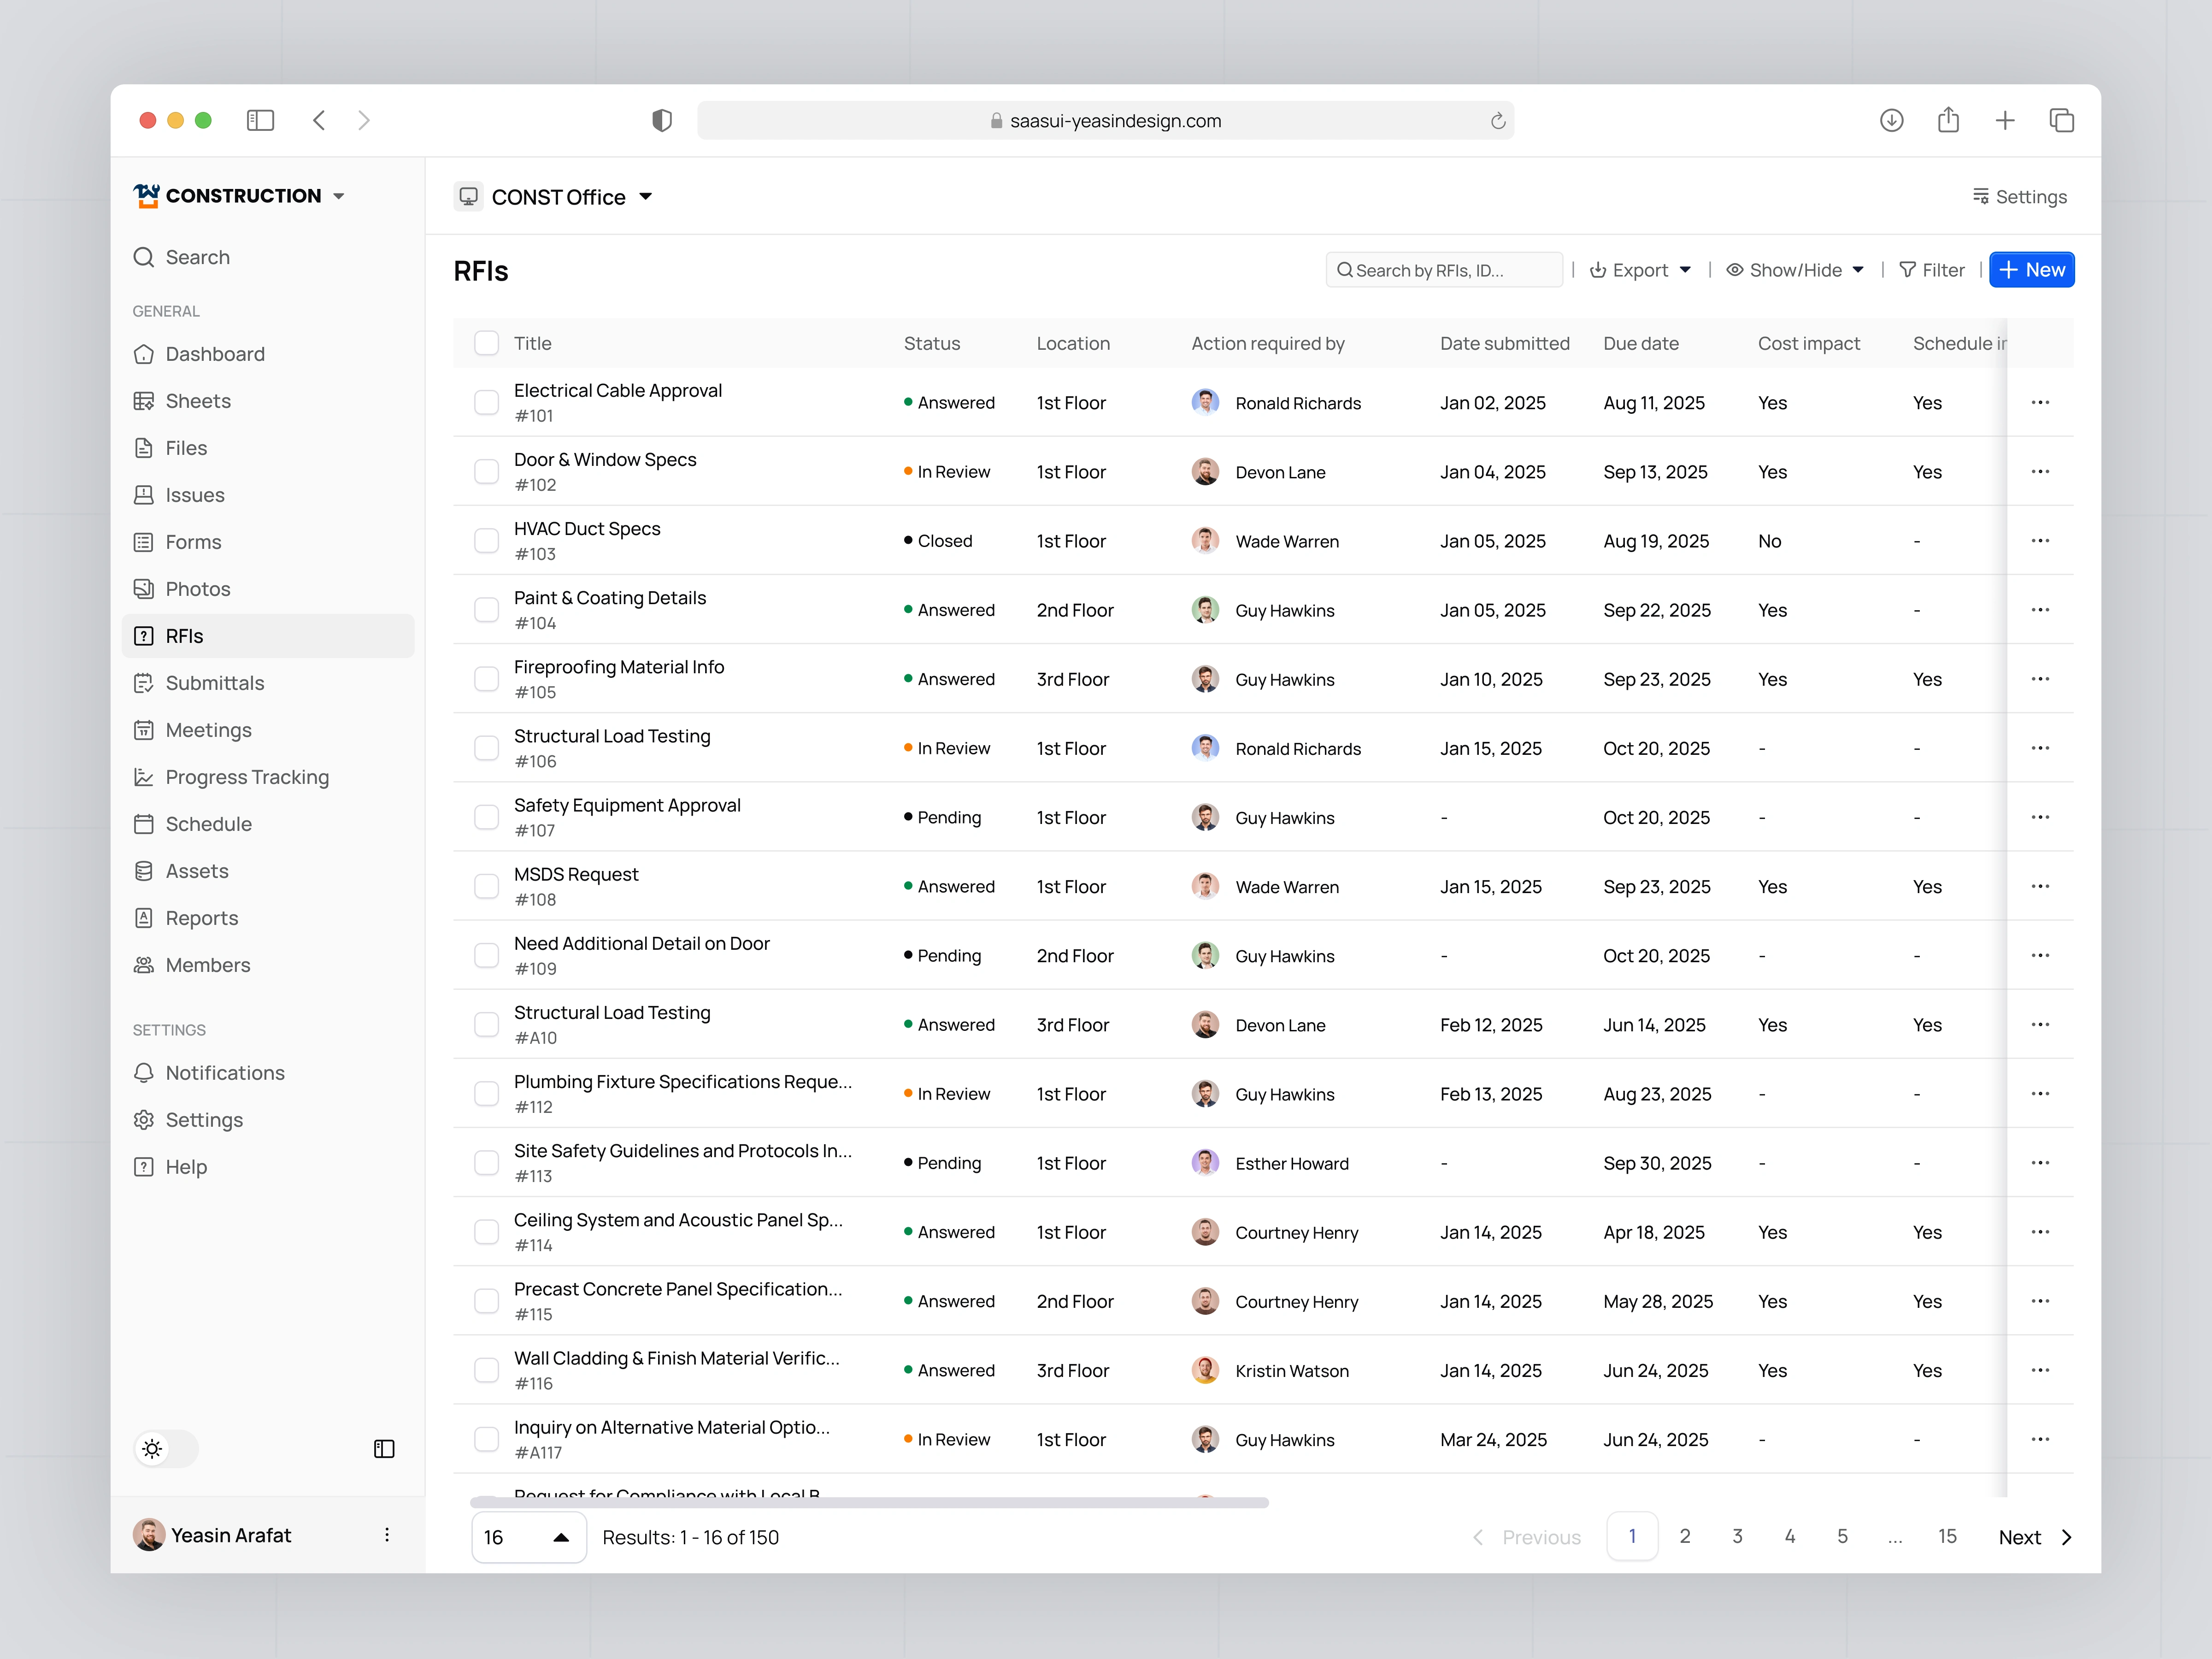Open the Export dropdown
Viewport: 2212px width, 1659px height.
point(1640,270)
